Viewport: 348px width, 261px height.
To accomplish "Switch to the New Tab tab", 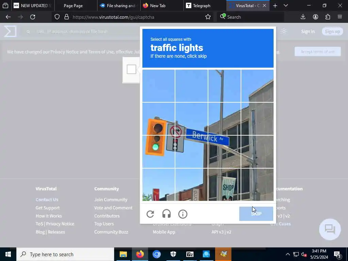I will [x=162, y=5].
